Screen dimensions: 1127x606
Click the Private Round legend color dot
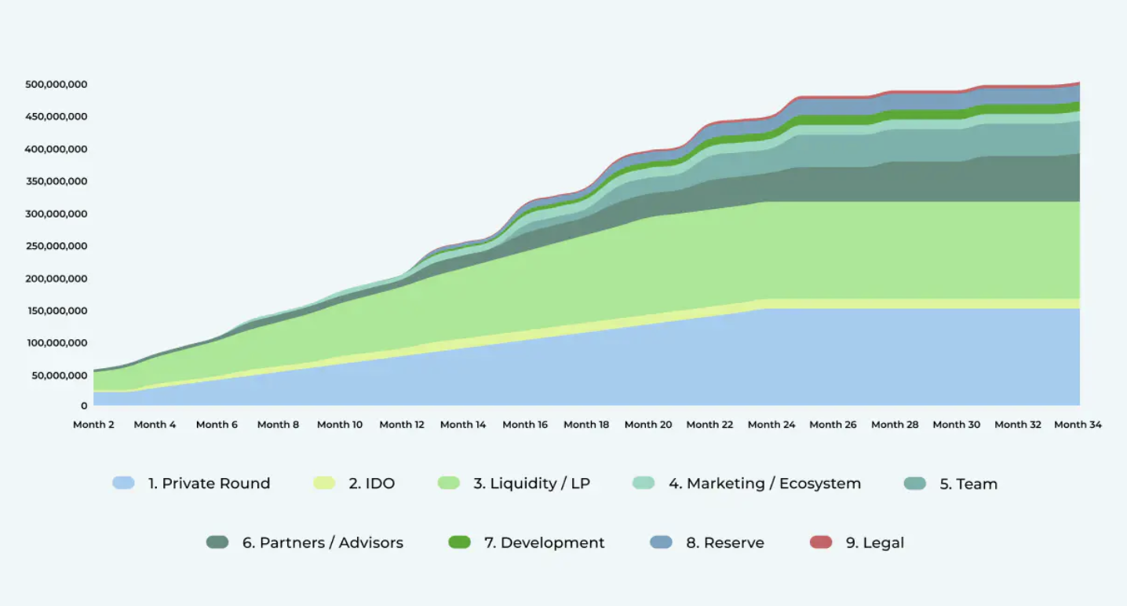122,484
